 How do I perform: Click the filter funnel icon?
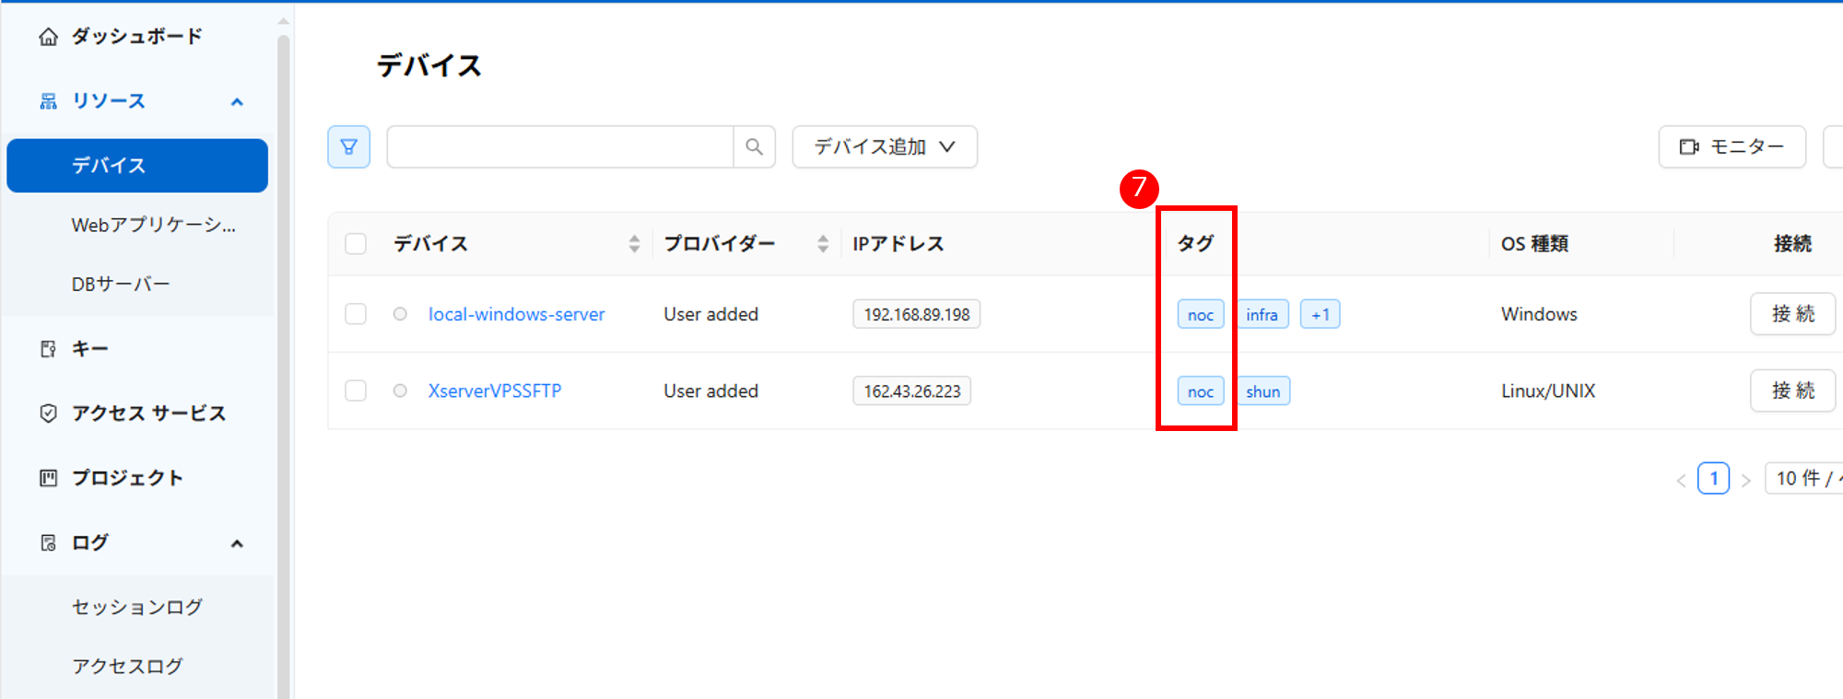348,147
